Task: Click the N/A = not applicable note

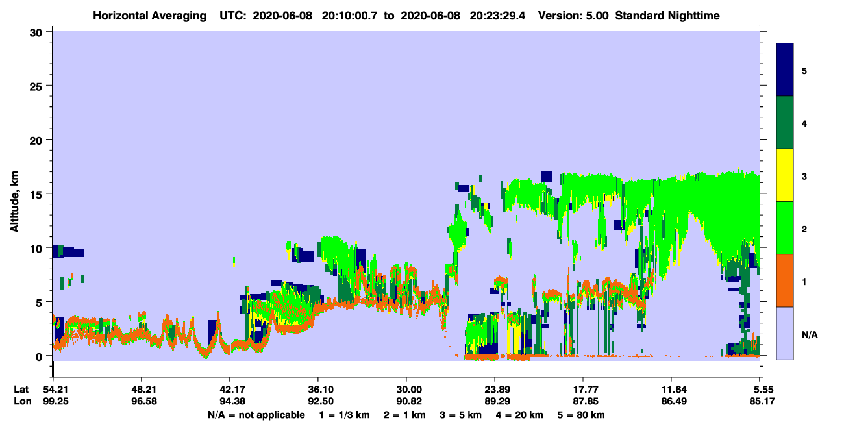Action: (256, 415)
